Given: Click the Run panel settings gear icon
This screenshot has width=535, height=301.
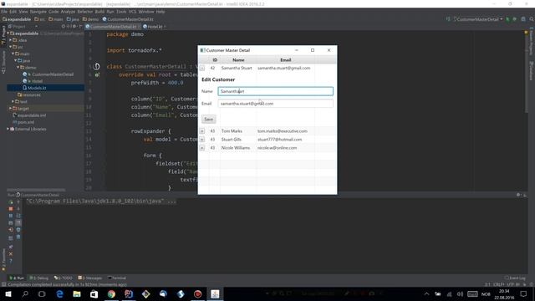Looking at the screenshot, I should click(x=518, y=195).
